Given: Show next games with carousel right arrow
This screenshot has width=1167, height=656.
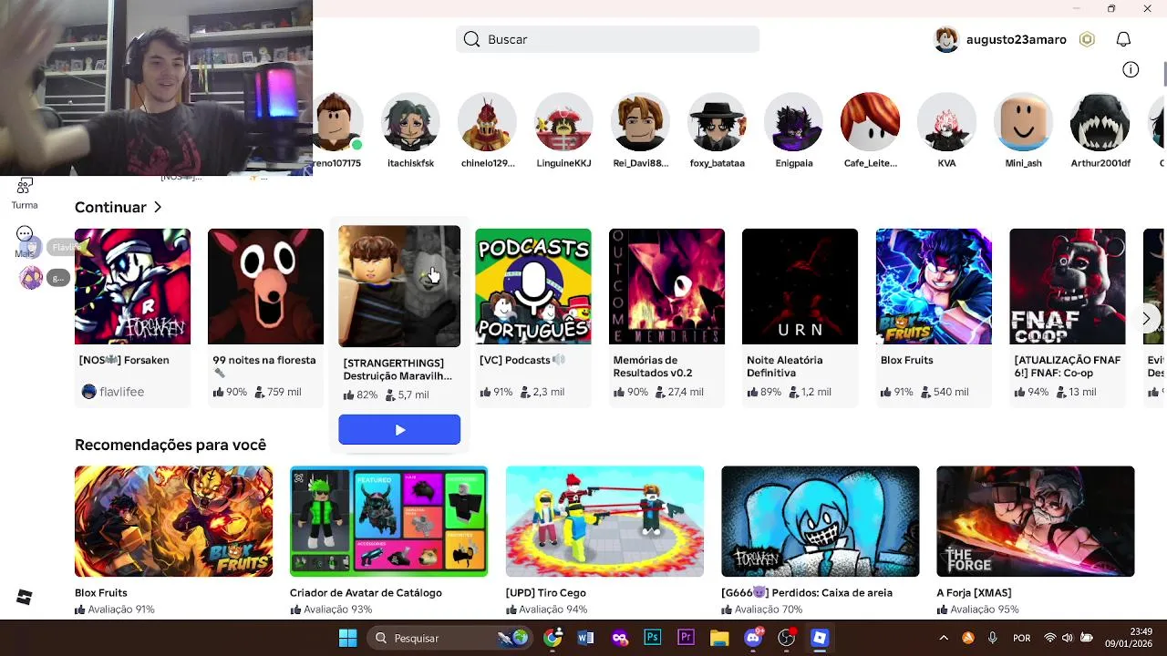Looking at the screenshot, I should point(1146,319).
